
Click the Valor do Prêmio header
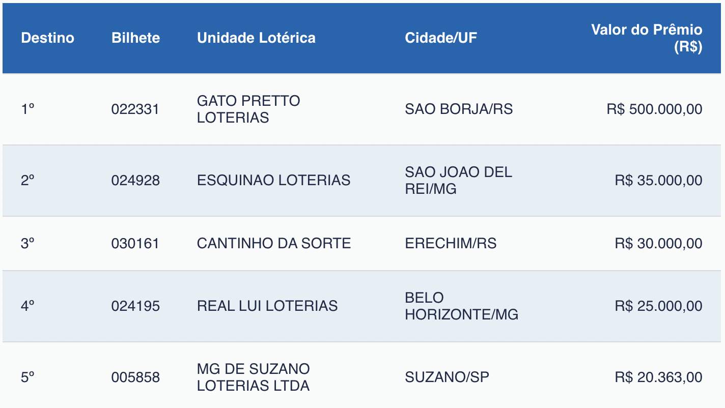647,38
